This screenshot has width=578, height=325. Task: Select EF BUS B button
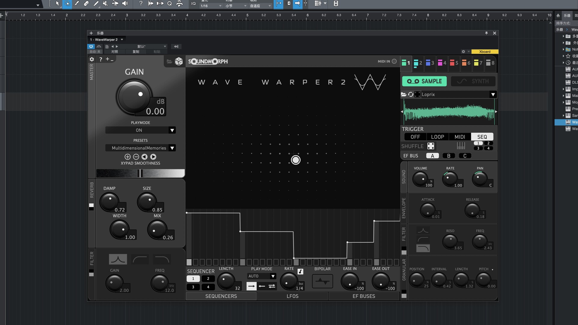click(x=449, y=156)
